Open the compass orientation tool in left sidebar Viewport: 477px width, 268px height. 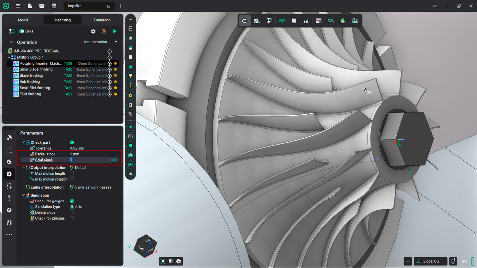9,162
